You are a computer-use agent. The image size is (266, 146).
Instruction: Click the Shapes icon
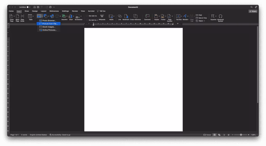(45, 16)
